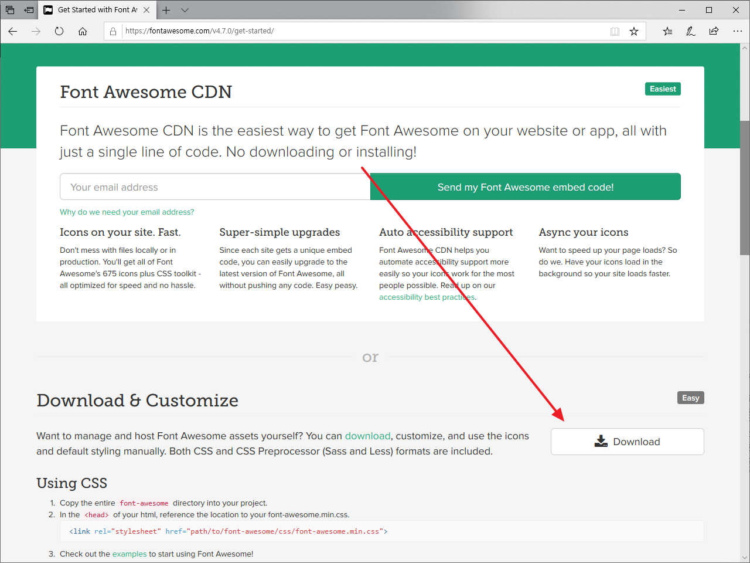The width and height of the screenshot is (750, 563).
Task: Click the inline download link in paragraph
Action: coord(367,436)
